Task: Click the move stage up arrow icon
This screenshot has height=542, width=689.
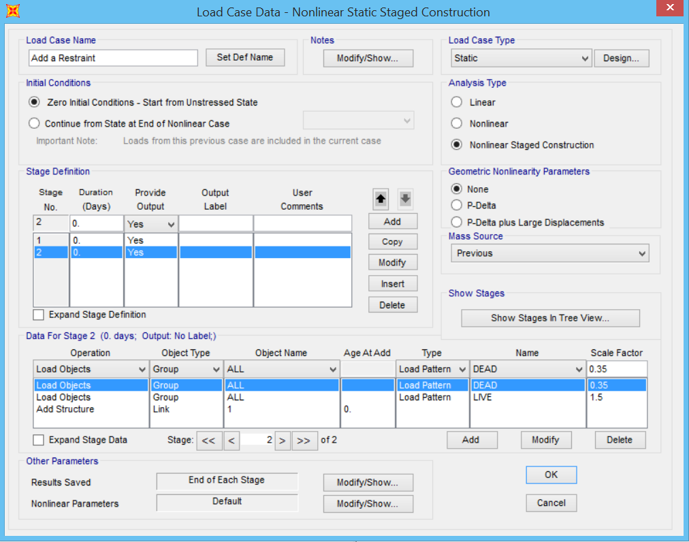Action: pos(381,199)
